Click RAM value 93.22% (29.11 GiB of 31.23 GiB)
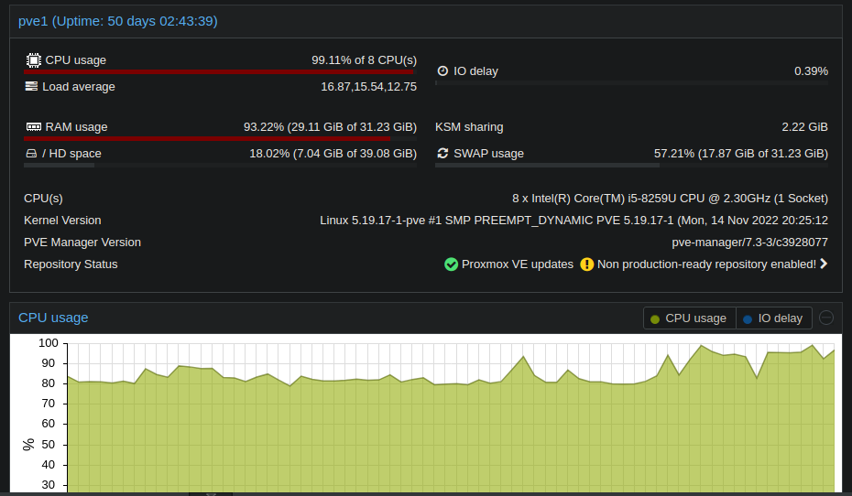 (330, 127)
